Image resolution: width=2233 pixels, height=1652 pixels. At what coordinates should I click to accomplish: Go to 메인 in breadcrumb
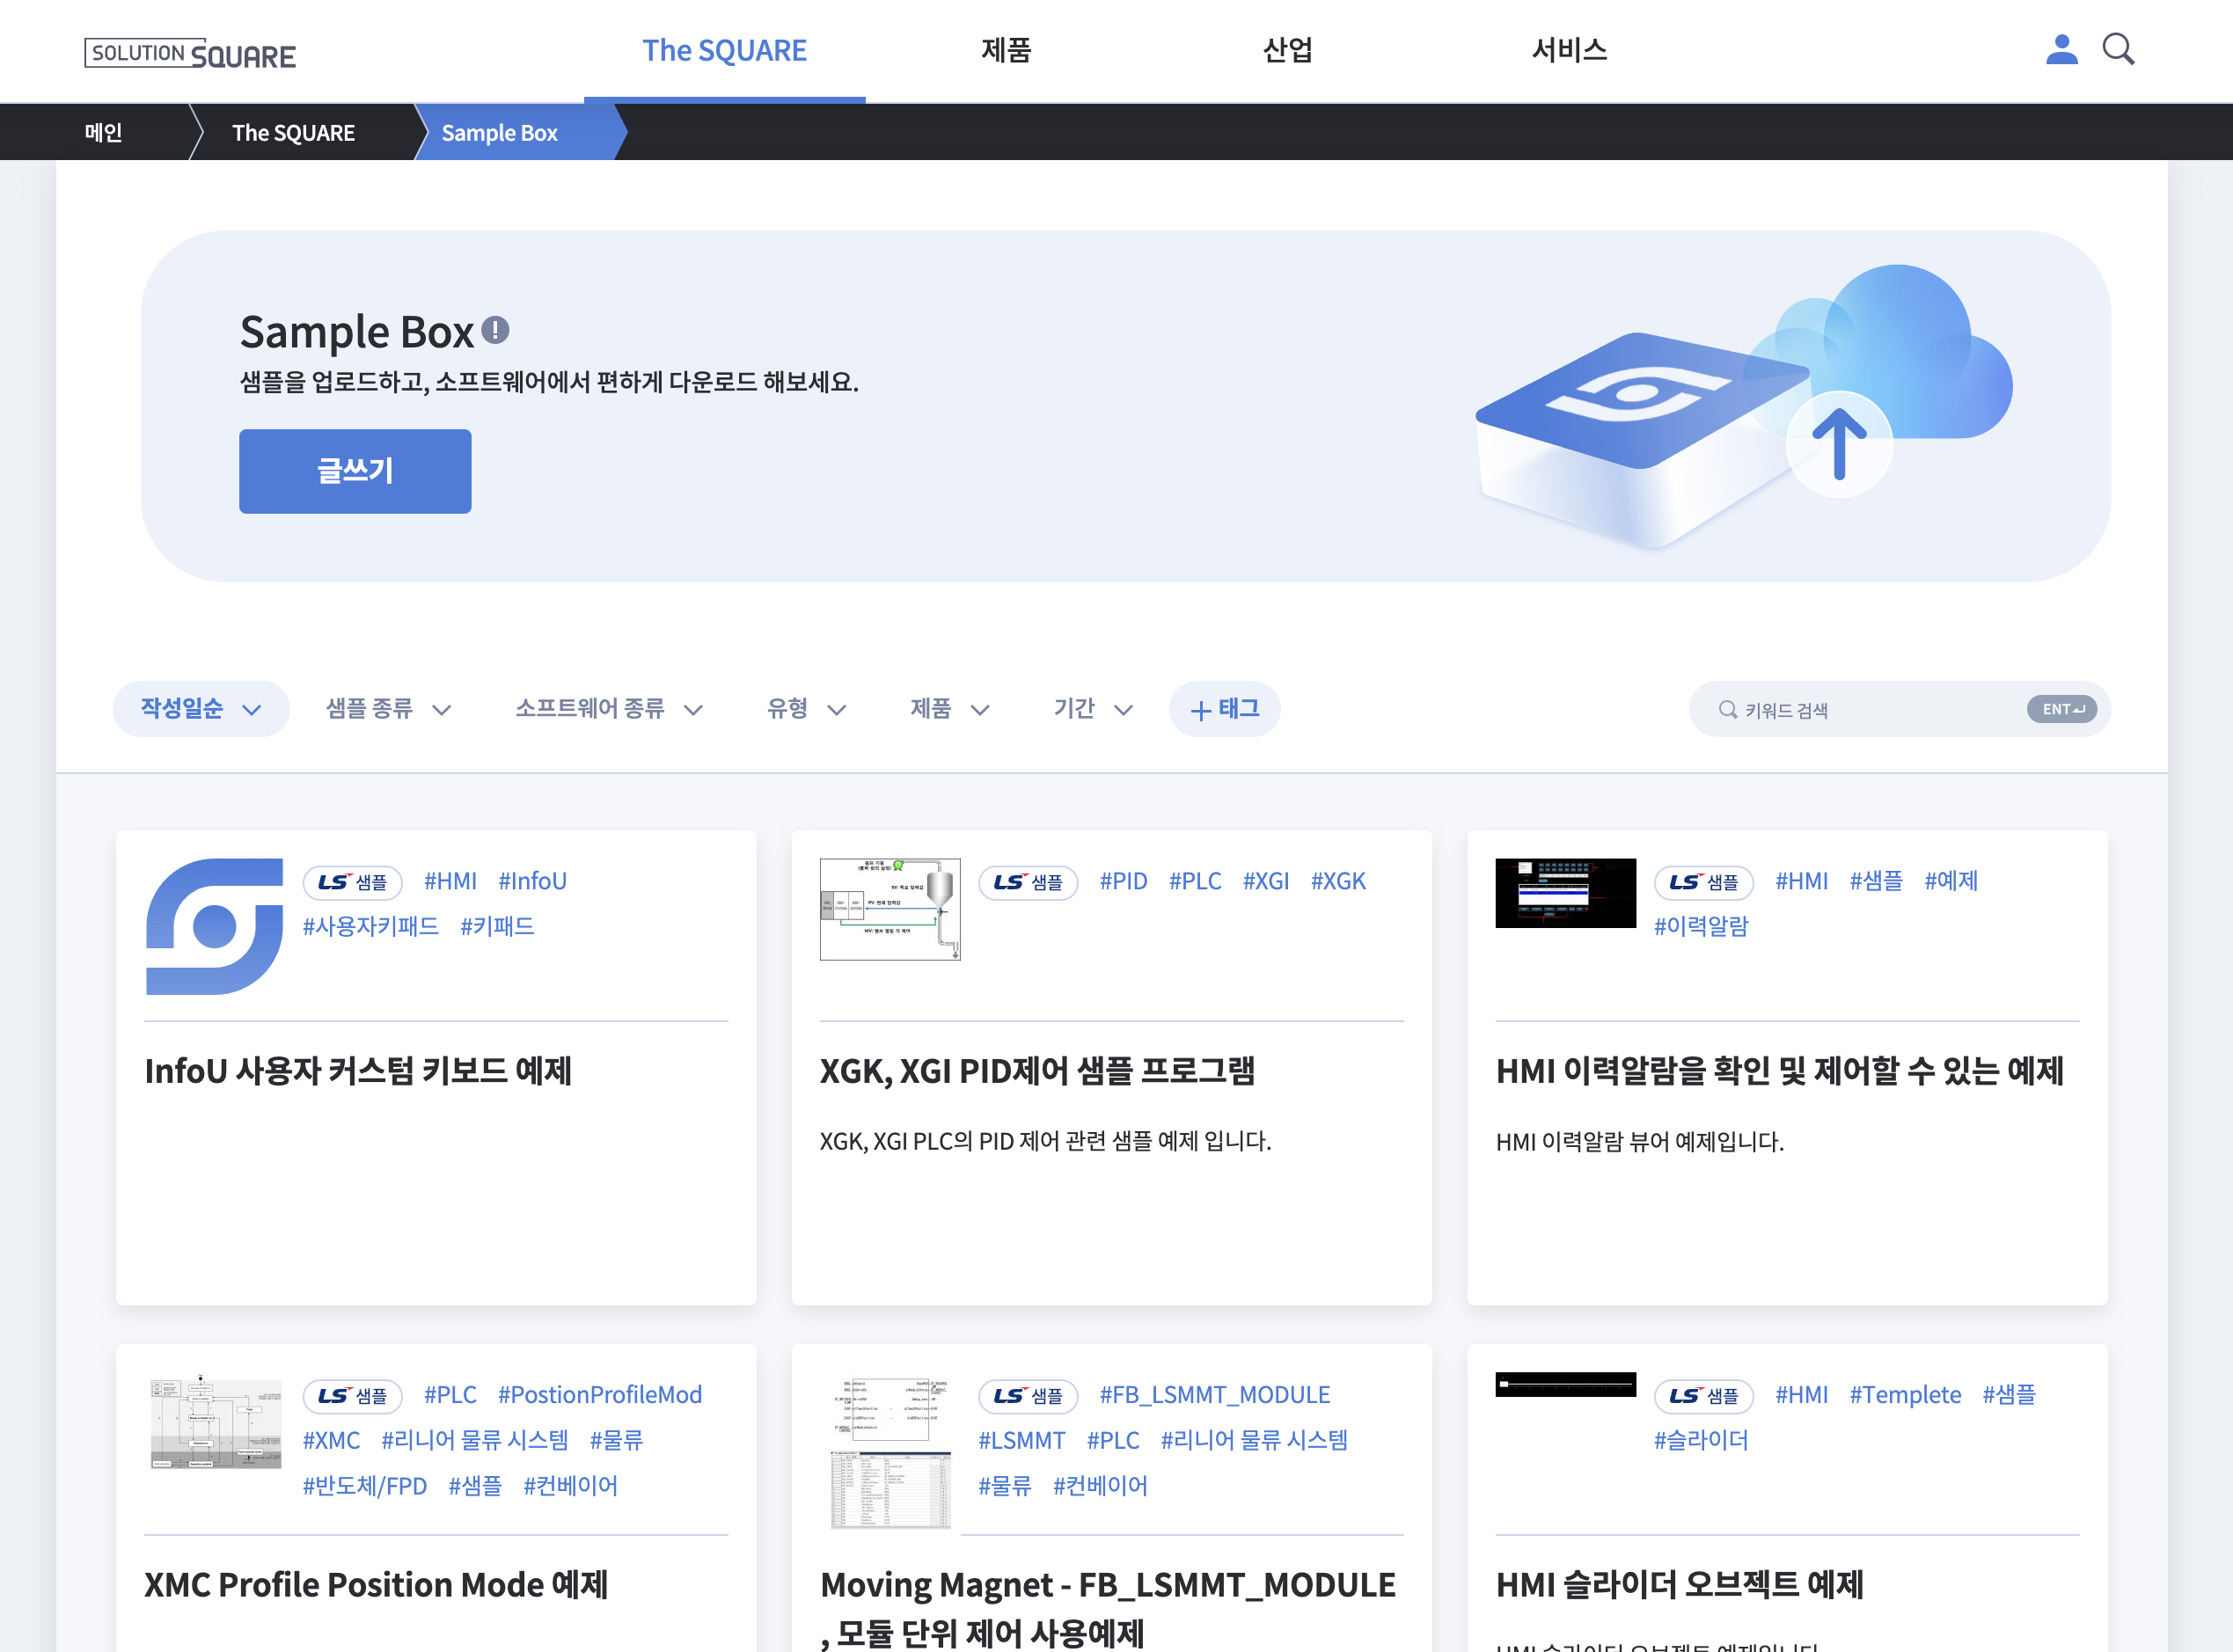(x=103, y=132)
